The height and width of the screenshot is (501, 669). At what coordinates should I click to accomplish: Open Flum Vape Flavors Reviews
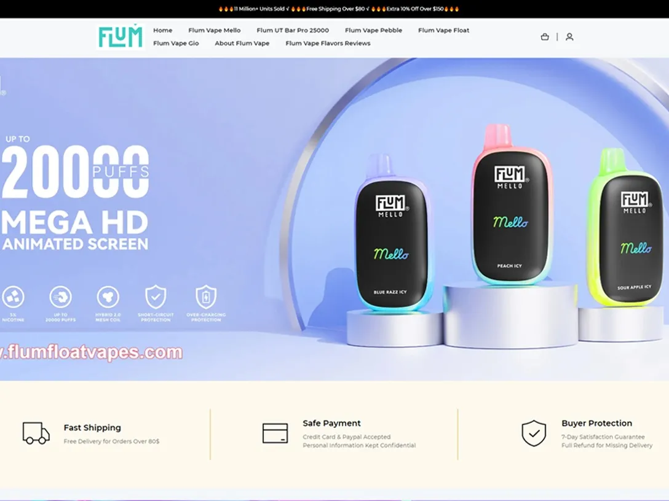[x=328, y=43]
